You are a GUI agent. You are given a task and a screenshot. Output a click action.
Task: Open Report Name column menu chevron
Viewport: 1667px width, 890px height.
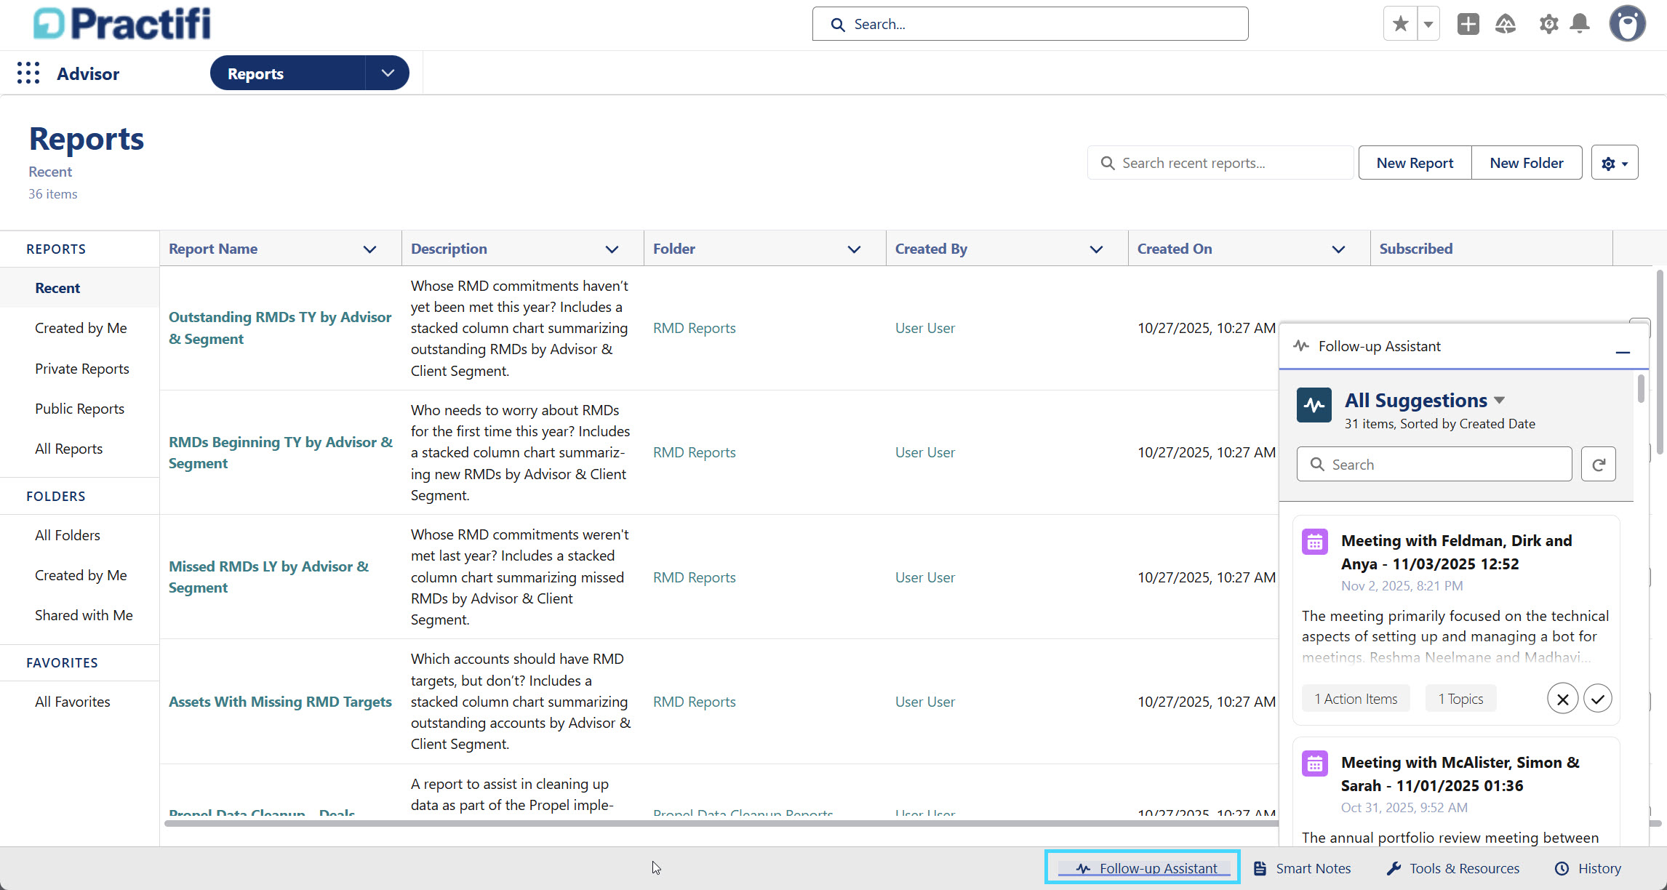click(369, 249)
